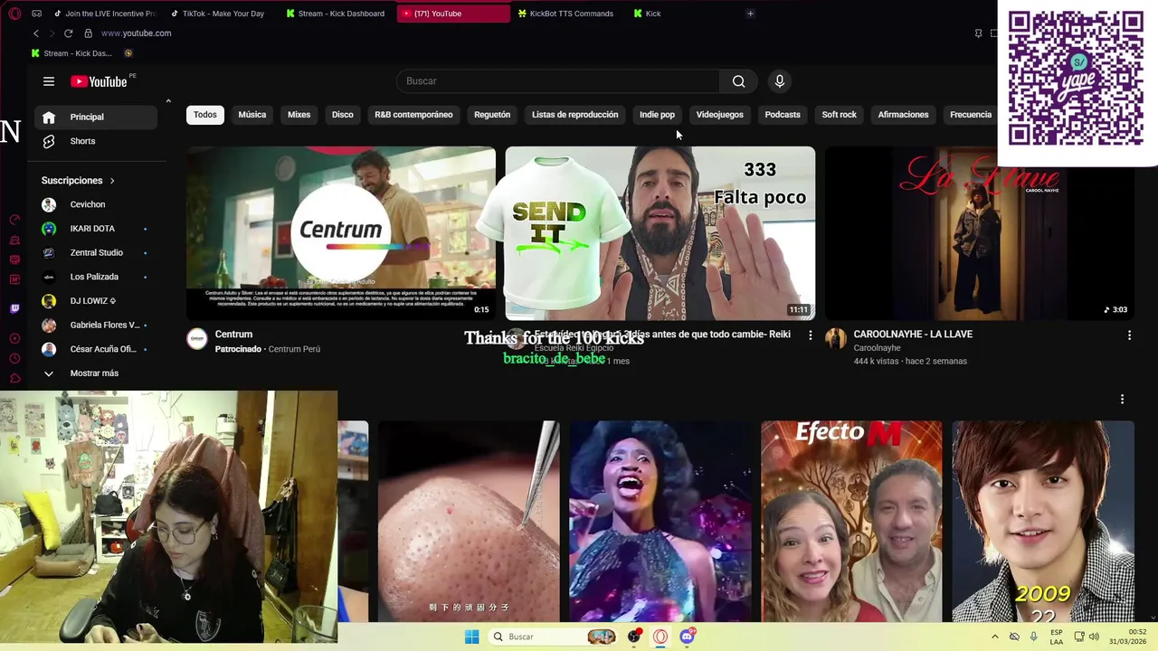Viewport: 1158px width, 651px height.
Task: Select the Videojuegos filter chip
Action: (719, 115)
